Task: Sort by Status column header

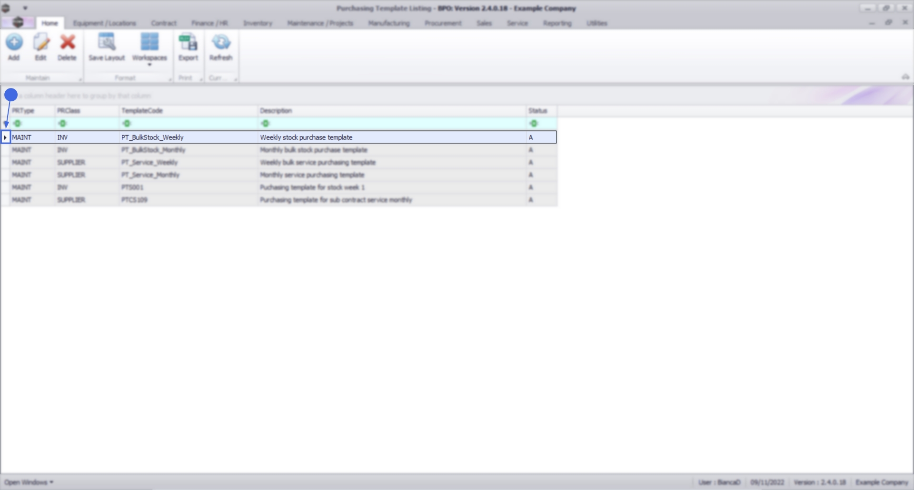Action: click(x=542, y=110)
